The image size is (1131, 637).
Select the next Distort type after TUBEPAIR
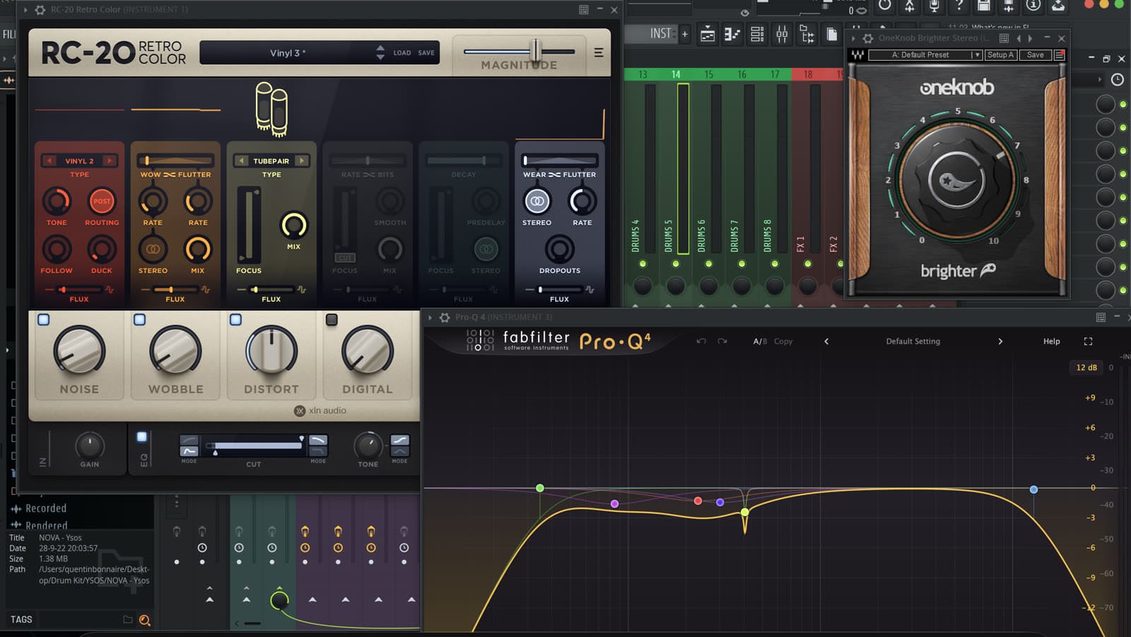click(302, 161)
